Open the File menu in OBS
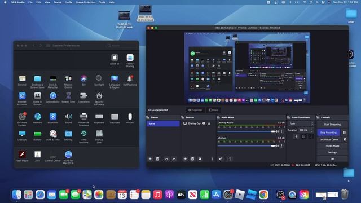 coord(30,2)
